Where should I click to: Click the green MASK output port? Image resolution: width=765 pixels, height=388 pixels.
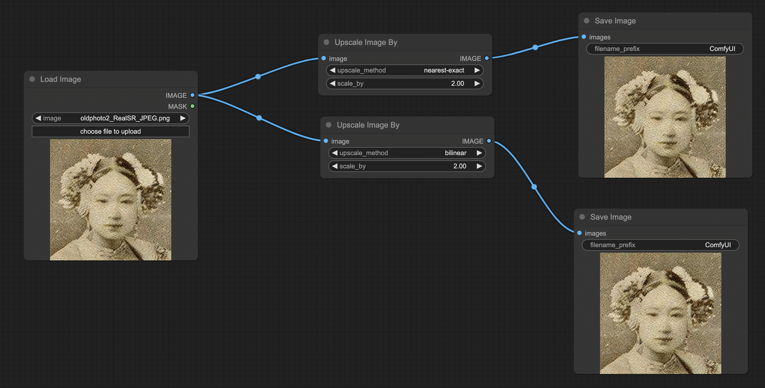[192, 106]
